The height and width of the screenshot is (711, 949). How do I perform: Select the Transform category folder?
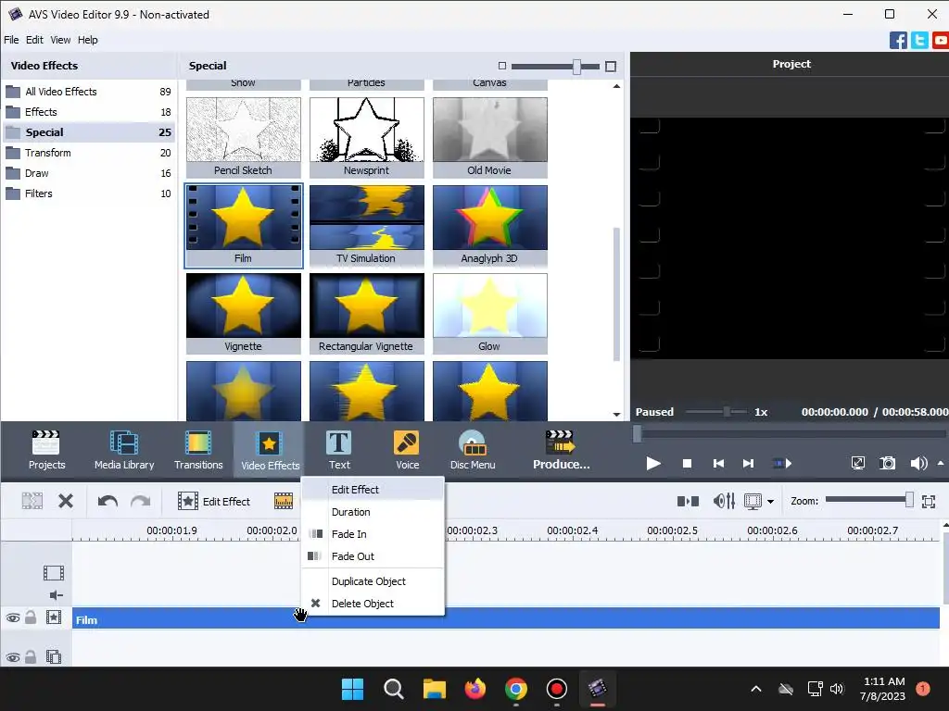click(88, 153)
